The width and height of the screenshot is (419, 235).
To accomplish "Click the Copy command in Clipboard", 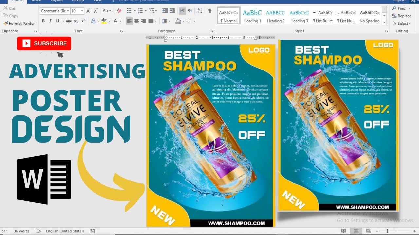I will 10,16.
